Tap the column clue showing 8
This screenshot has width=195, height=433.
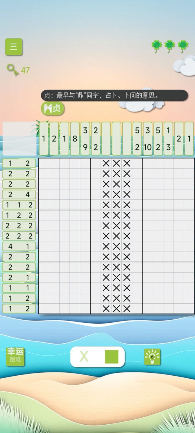tap(75, 139)
